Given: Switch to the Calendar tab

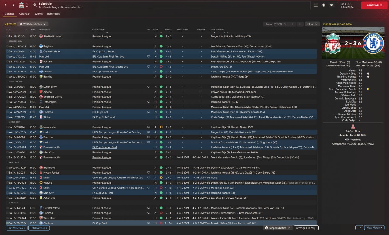Looking at the screenshot, I should (x=24, y=14).
